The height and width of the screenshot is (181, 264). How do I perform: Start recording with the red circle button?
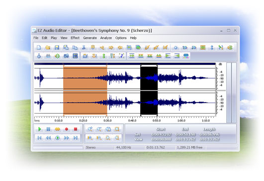pyautogui.click(x=67, y=129)
